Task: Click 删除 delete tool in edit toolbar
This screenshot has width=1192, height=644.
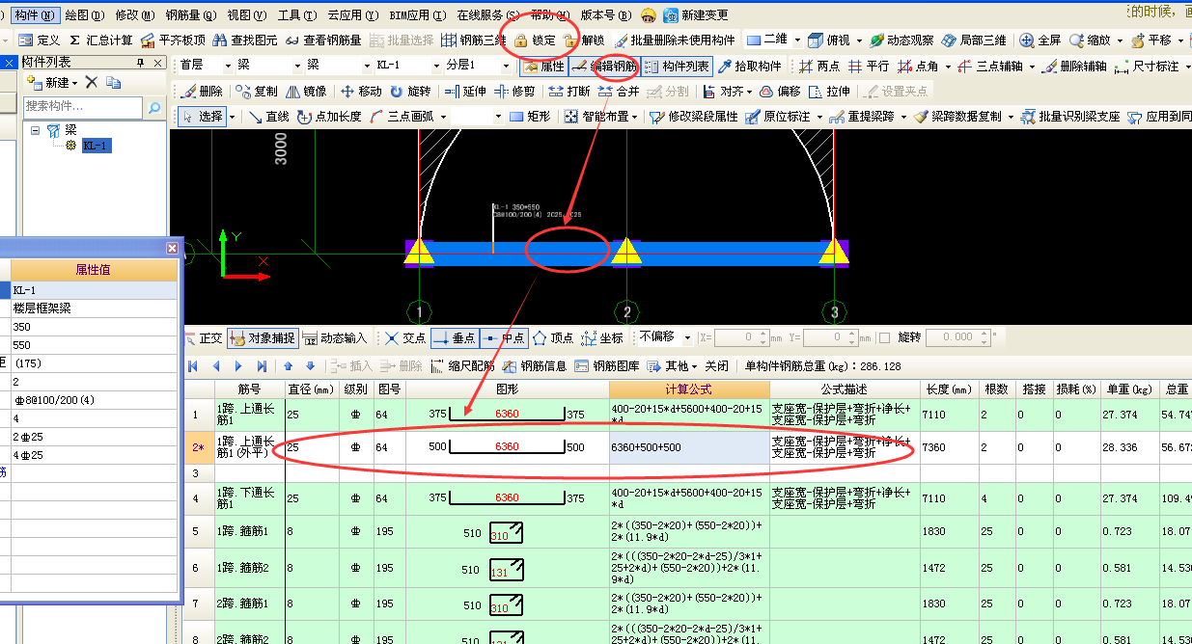Action: tap(202, 92)
